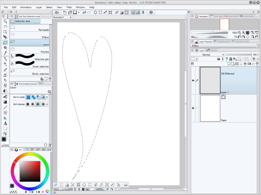Select the Gradient tool
Image resolution: width=261 pixels, height=195 pixels.
click(x=5, y=102)
